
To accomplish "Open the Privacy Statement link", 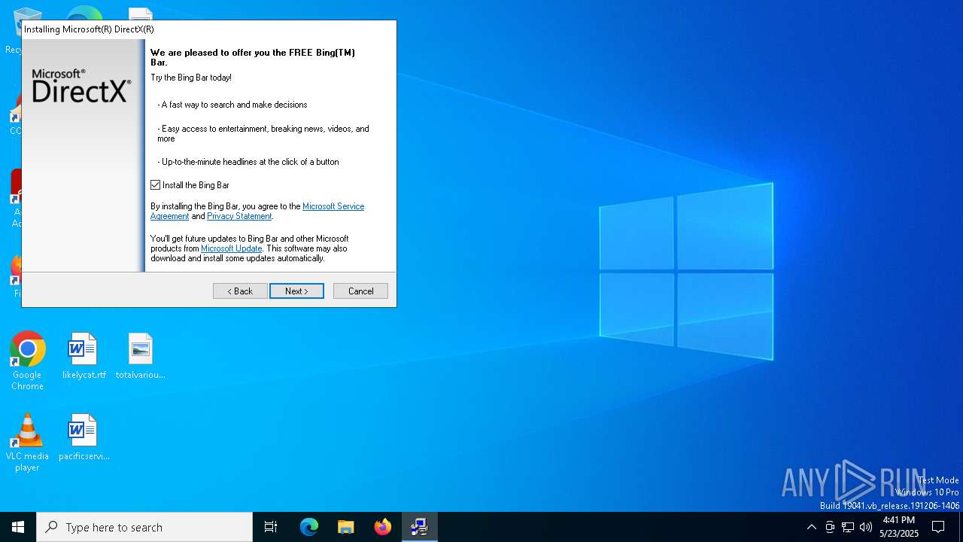I will [x=239, y=216].
